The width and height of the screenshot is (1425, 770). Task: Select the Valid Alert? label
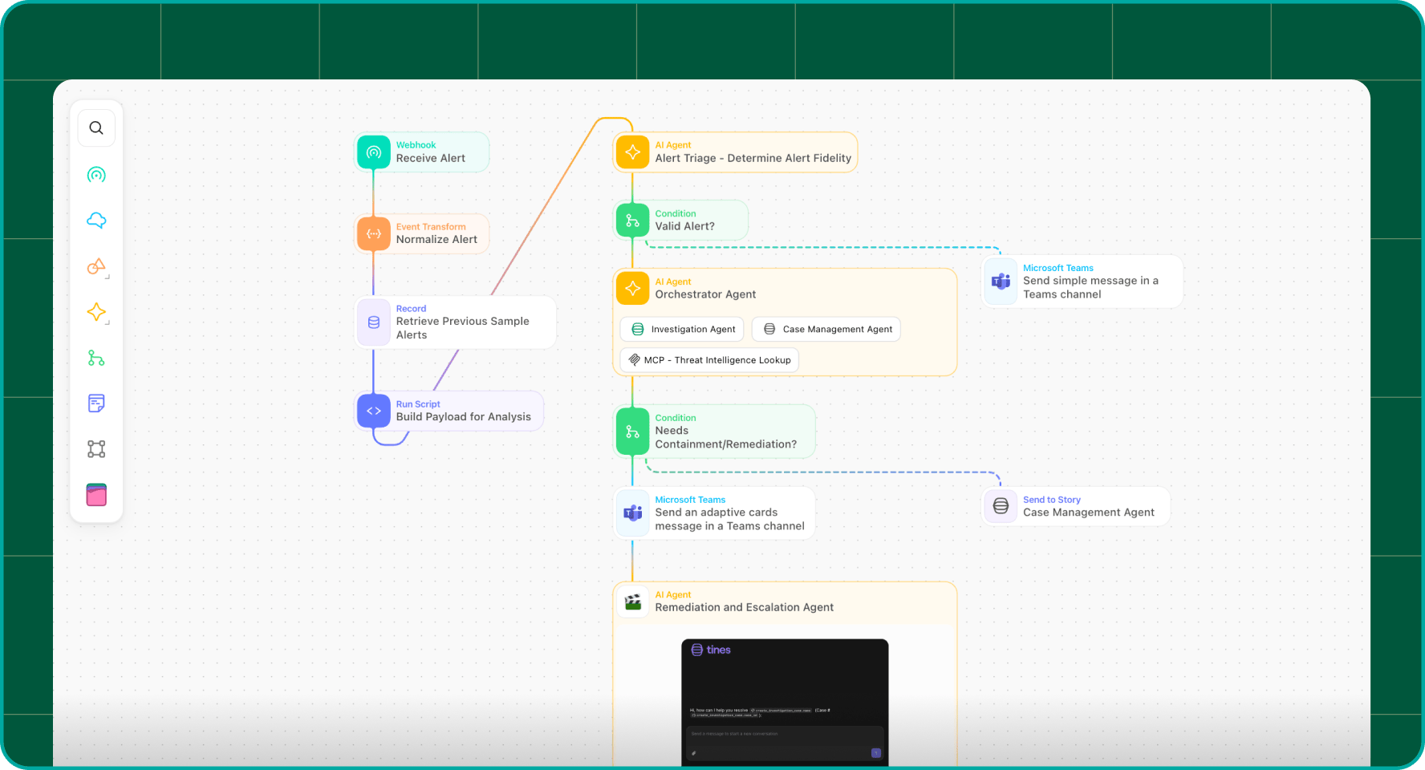[685, 226]
